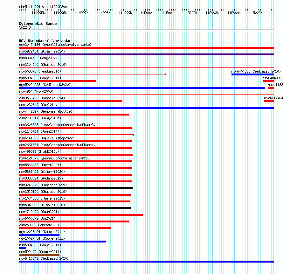Image resolution: width=283 pixels, height=274 pixels.
Task: Click esv2661851 (1000GenomesConsortiumPhase1) label
Action: [57, 145]
